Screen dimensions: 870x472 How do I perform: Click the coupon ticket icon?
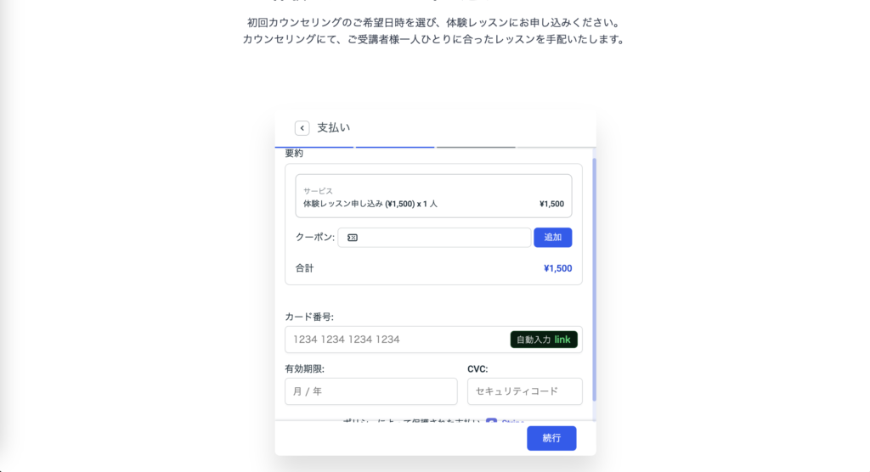coord(353,238)
